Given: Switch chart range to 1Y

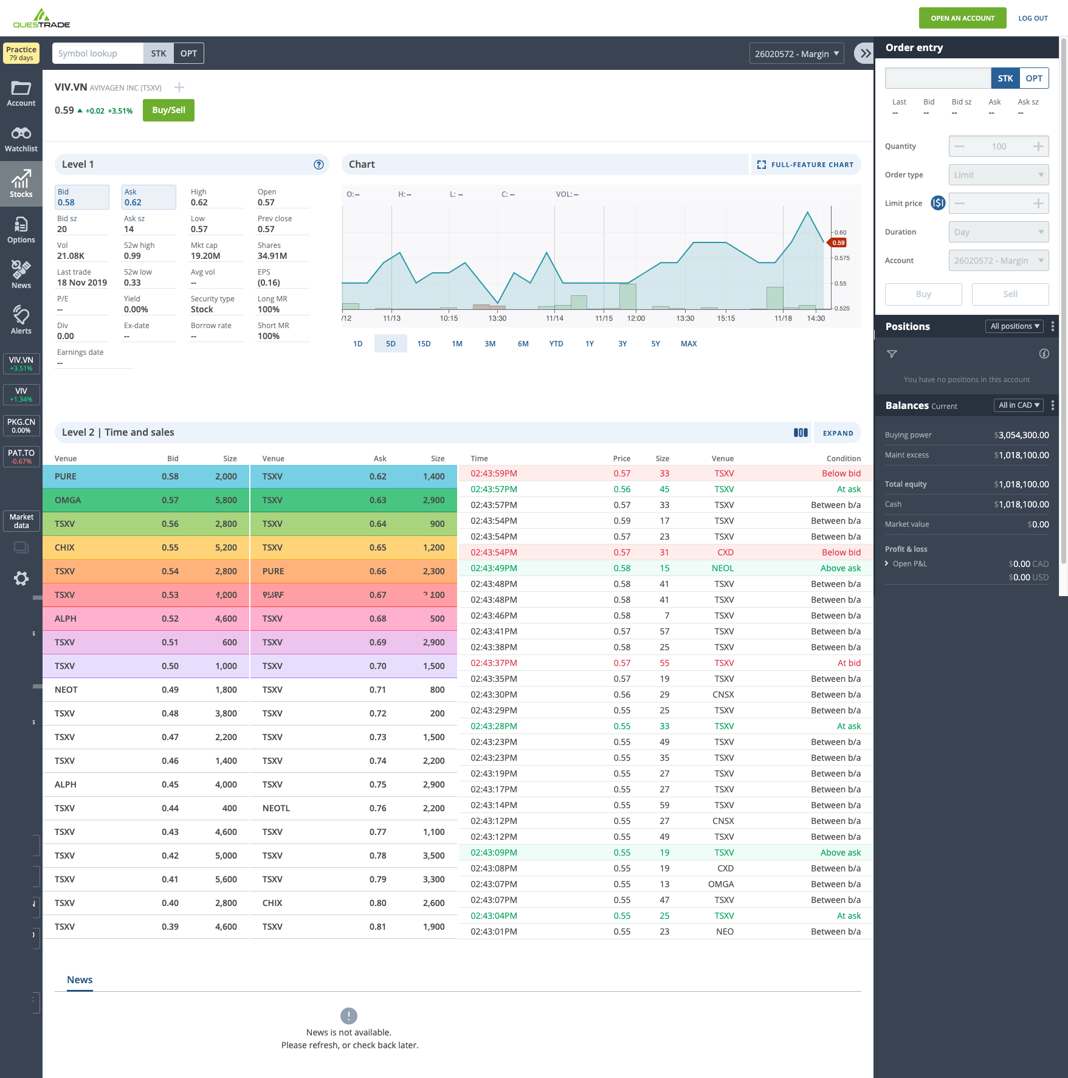Looking at the screenshot, I should [590, 344].
